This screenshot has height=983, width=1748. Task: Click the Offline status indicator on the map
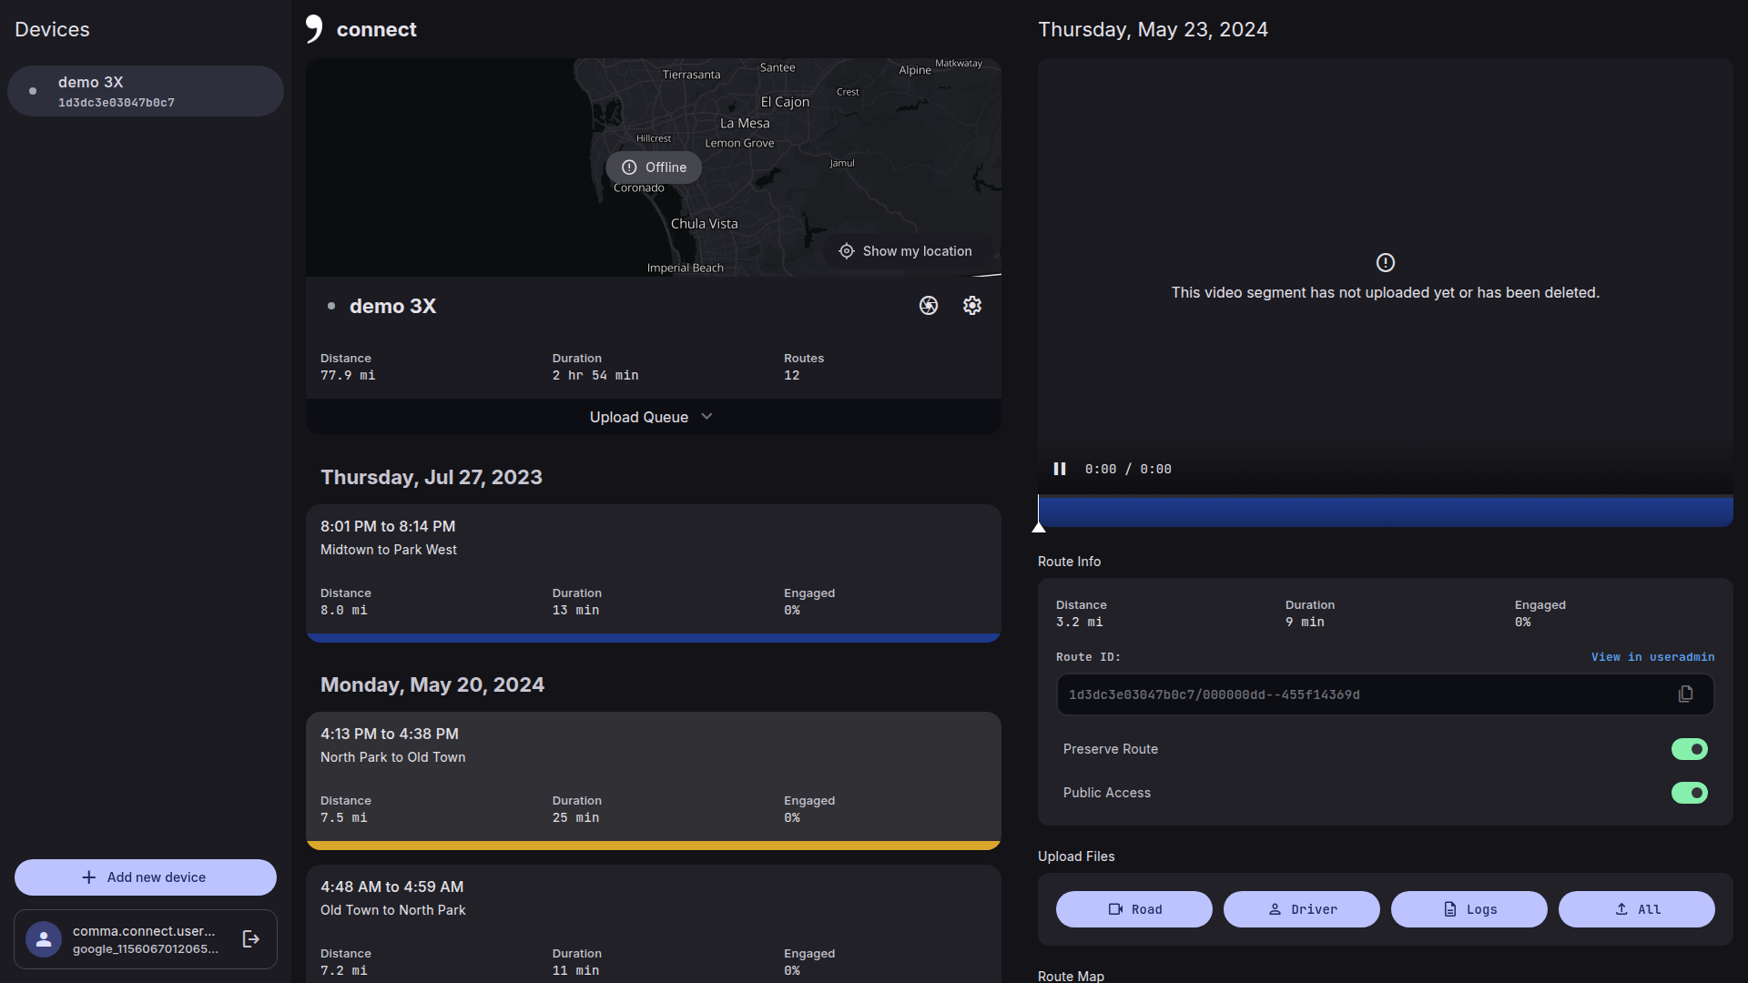click(x=654, y=167)
